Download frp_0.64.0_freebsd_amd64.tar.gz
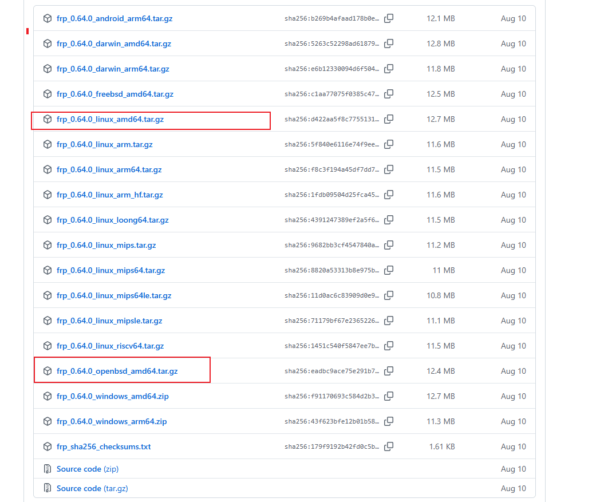Viewport: 608px width, 502px height. point(115,94)
